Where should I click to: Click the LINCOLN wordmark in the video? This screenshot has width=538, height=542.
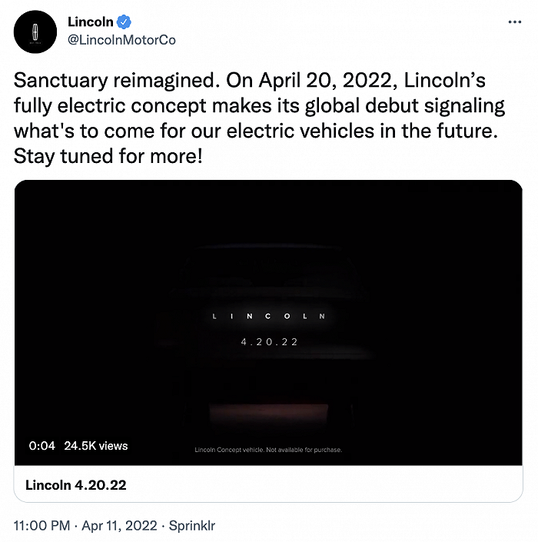click(x=268, y=316)
